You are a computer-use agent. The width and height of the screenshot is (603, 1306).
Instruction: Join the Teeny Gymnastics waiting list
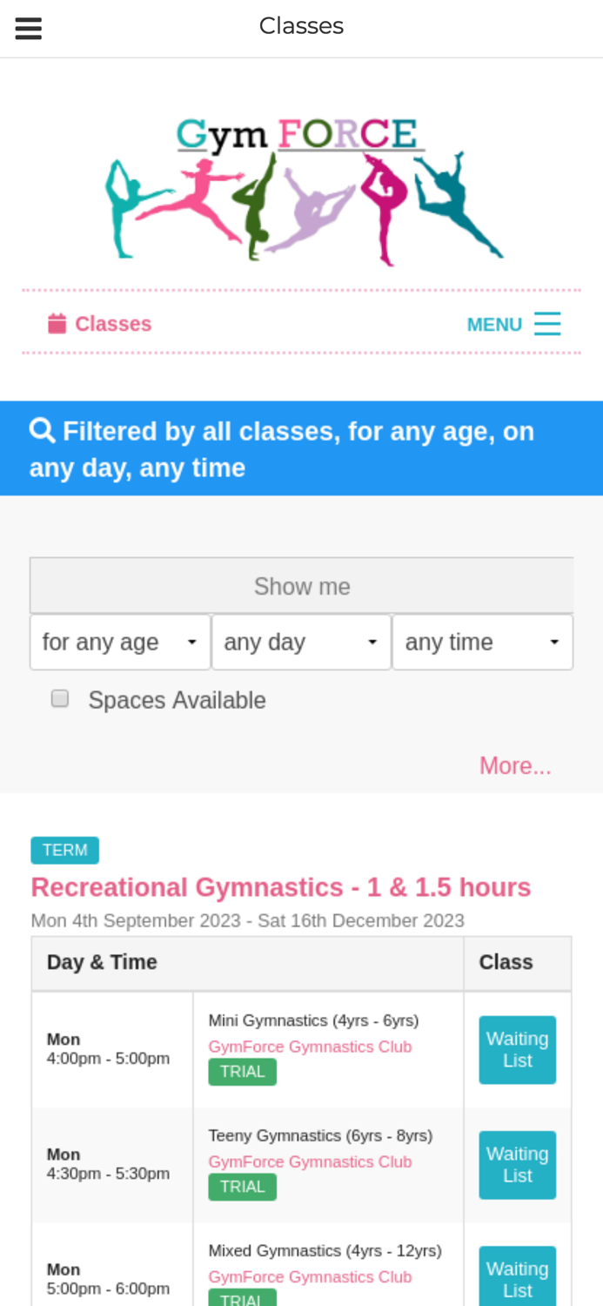pyautogui.click(x=517, y=1163)
